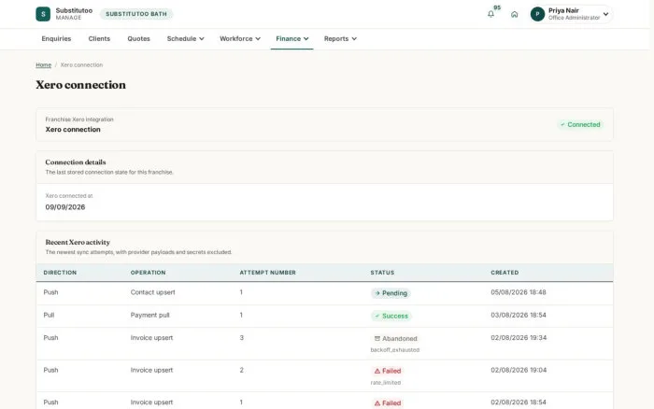Go to the Quotes tab
Image resolution: width=654 pixels, height=409 pixels.
point(138,39)
